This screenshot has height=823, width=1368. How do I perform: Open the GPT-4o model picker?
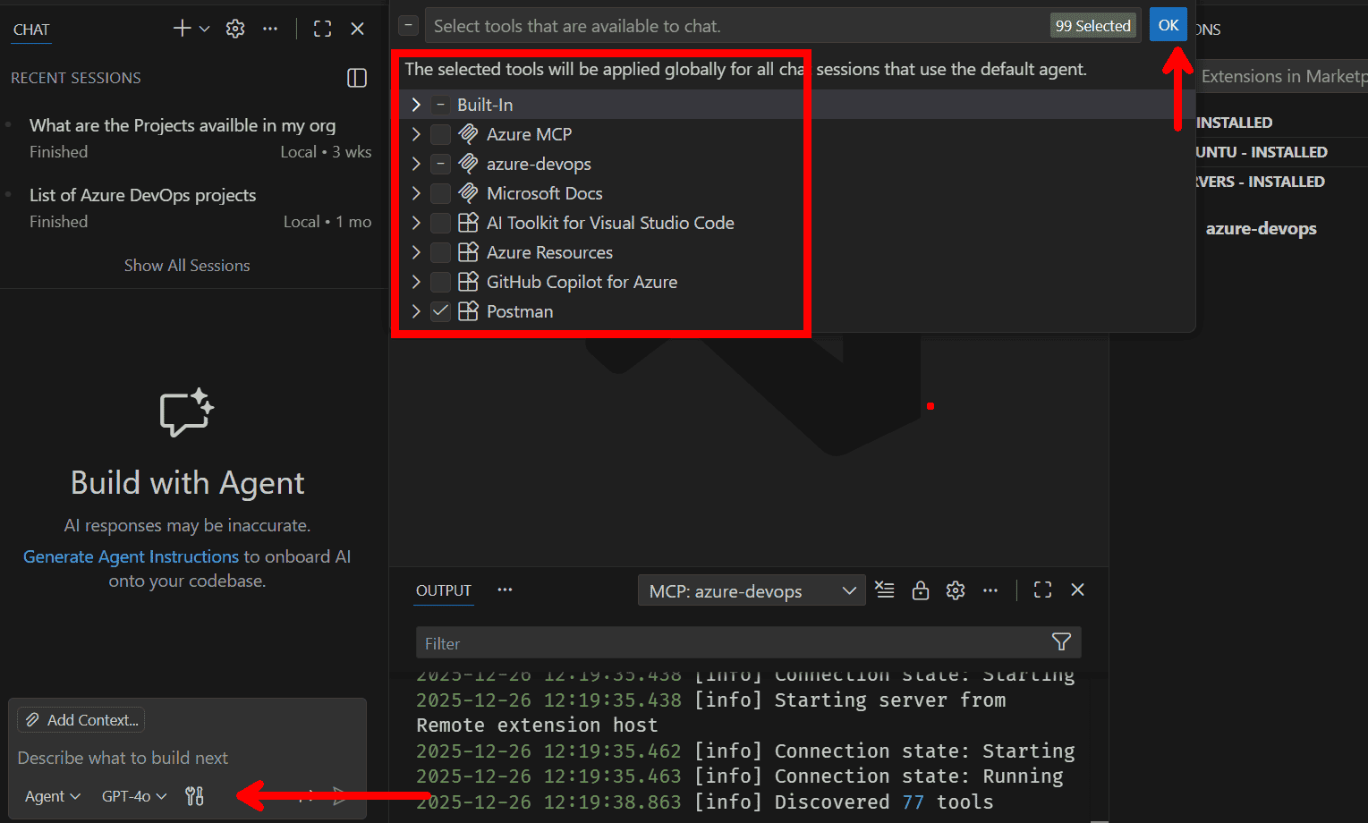[x=132, y=795]
